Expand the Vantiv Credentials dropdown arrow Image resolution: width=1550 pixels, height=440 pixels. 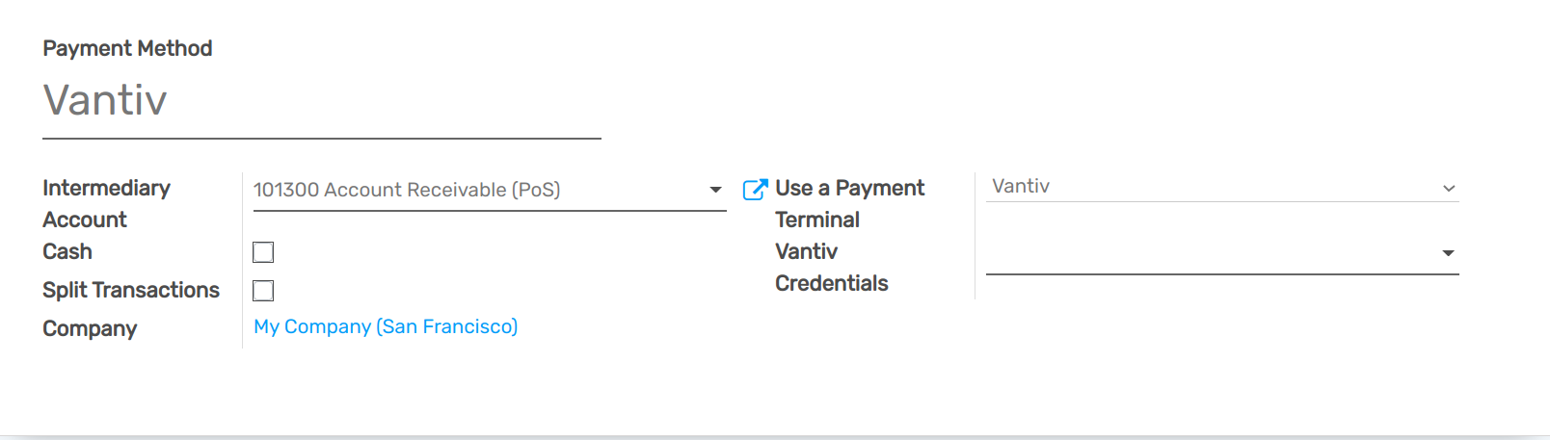(x=1448, y=253)
